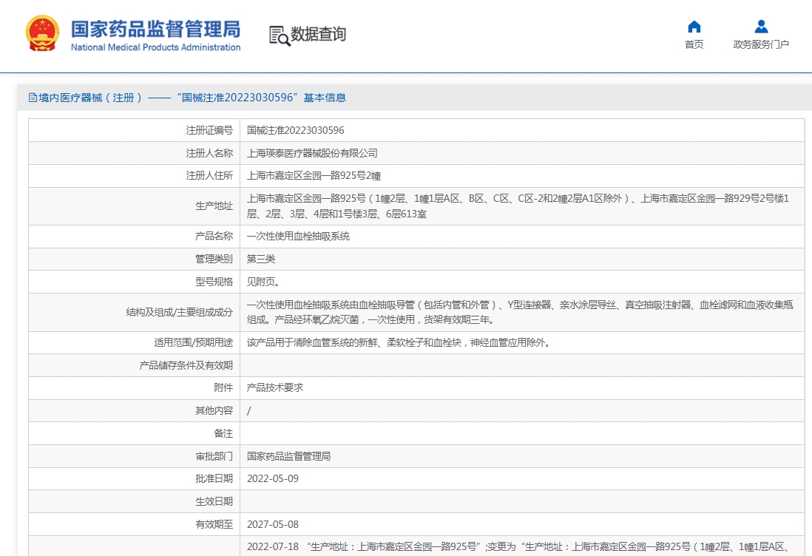
Task: Click the 注册证编号 row label
Action: pyautogui.click(x=210, y=130)
